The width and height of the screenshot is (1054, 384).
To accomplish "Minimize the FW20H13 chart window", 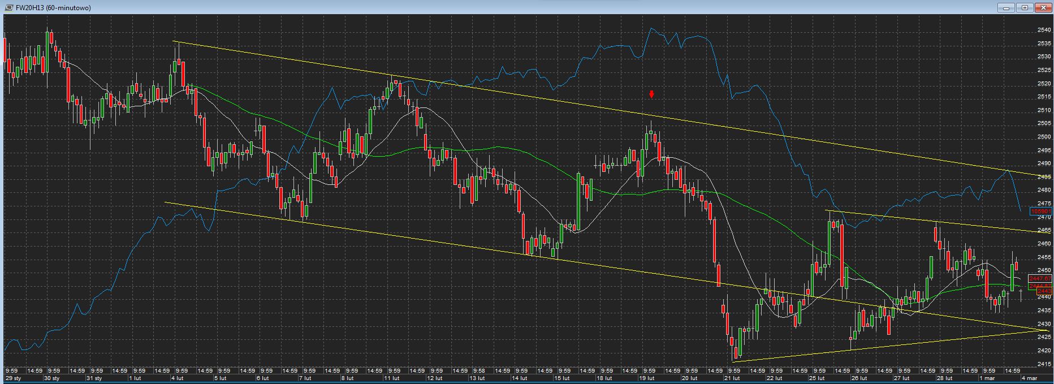I will pyautogui.click(x=1005, y=7).
